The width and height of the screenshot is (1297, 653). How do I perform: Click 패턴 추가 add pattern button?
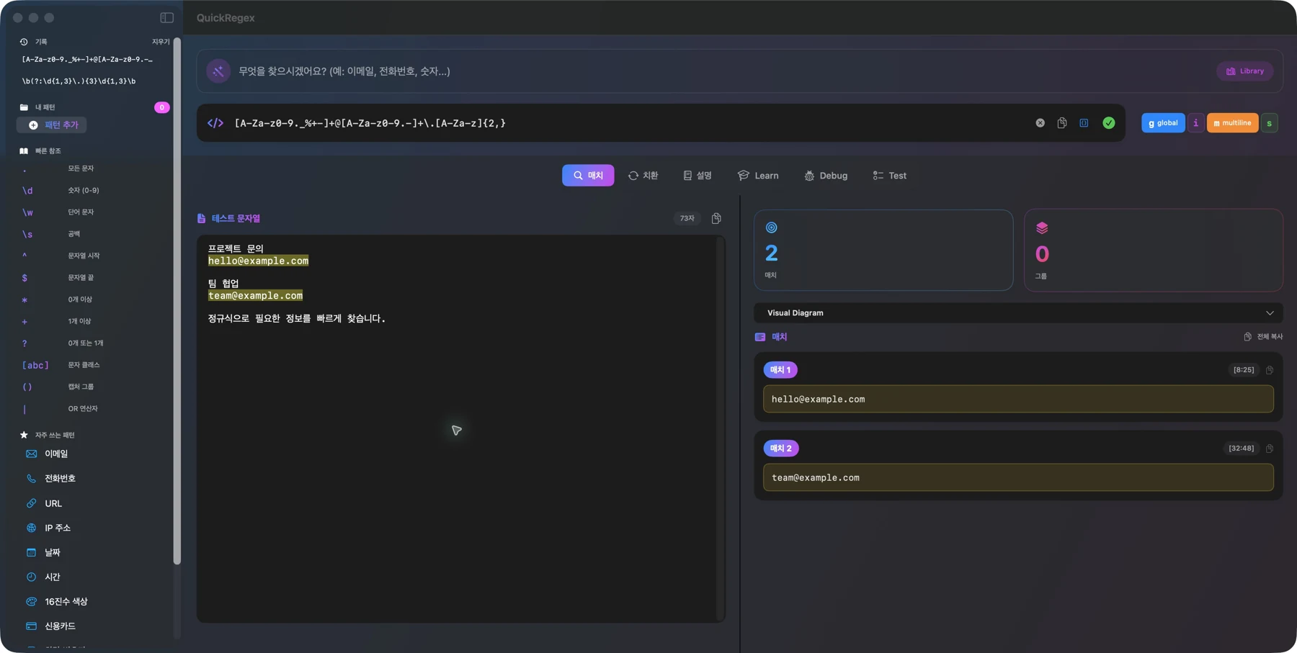[x=53, y=125]
